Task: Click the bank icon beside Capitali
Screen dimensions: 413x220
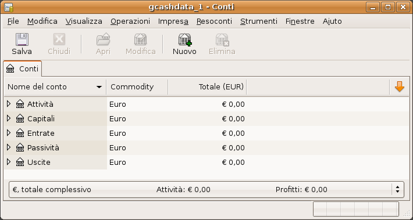Action: point(20,119)
